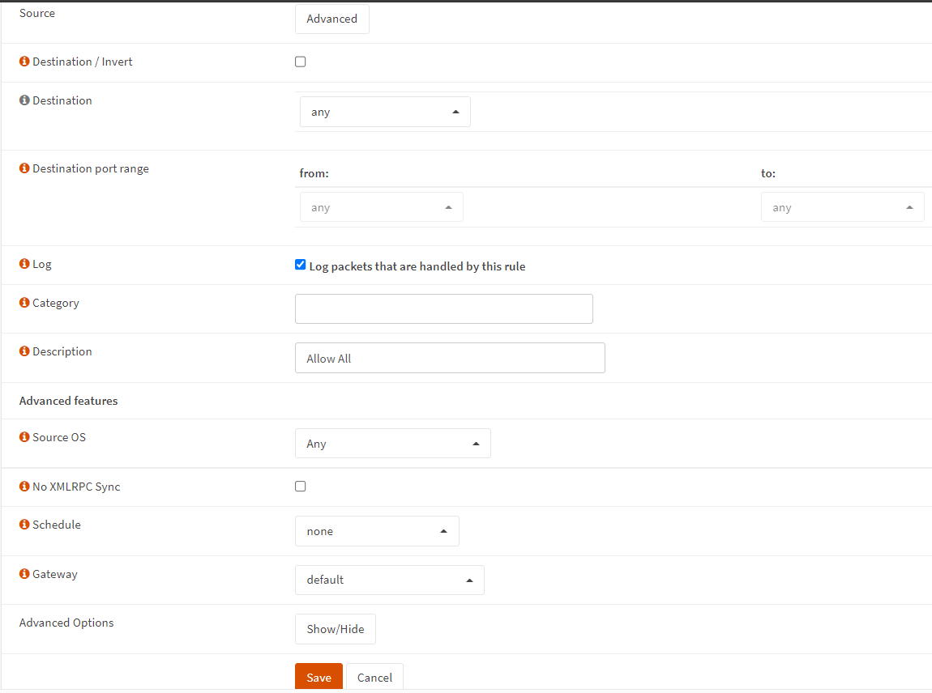Click the Cancel button
The height and width of the screenshot is (693, 932).
374,678
